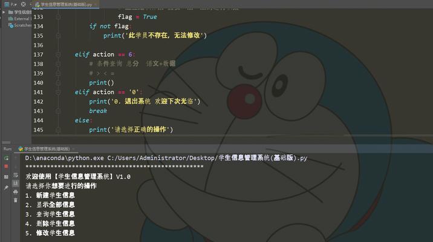Image resolution: width=433 pixels, height=242 pixels.
Task: Select the 学生信息 project folder
Action: [19, 12]
